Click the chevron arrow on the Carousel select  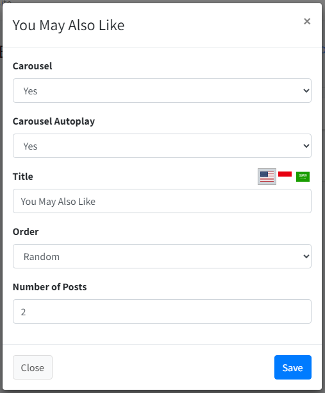coord(306,91)
